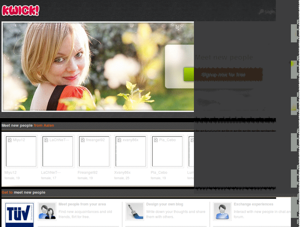Open the Login link
303x227 pixels.
(270, 12)
